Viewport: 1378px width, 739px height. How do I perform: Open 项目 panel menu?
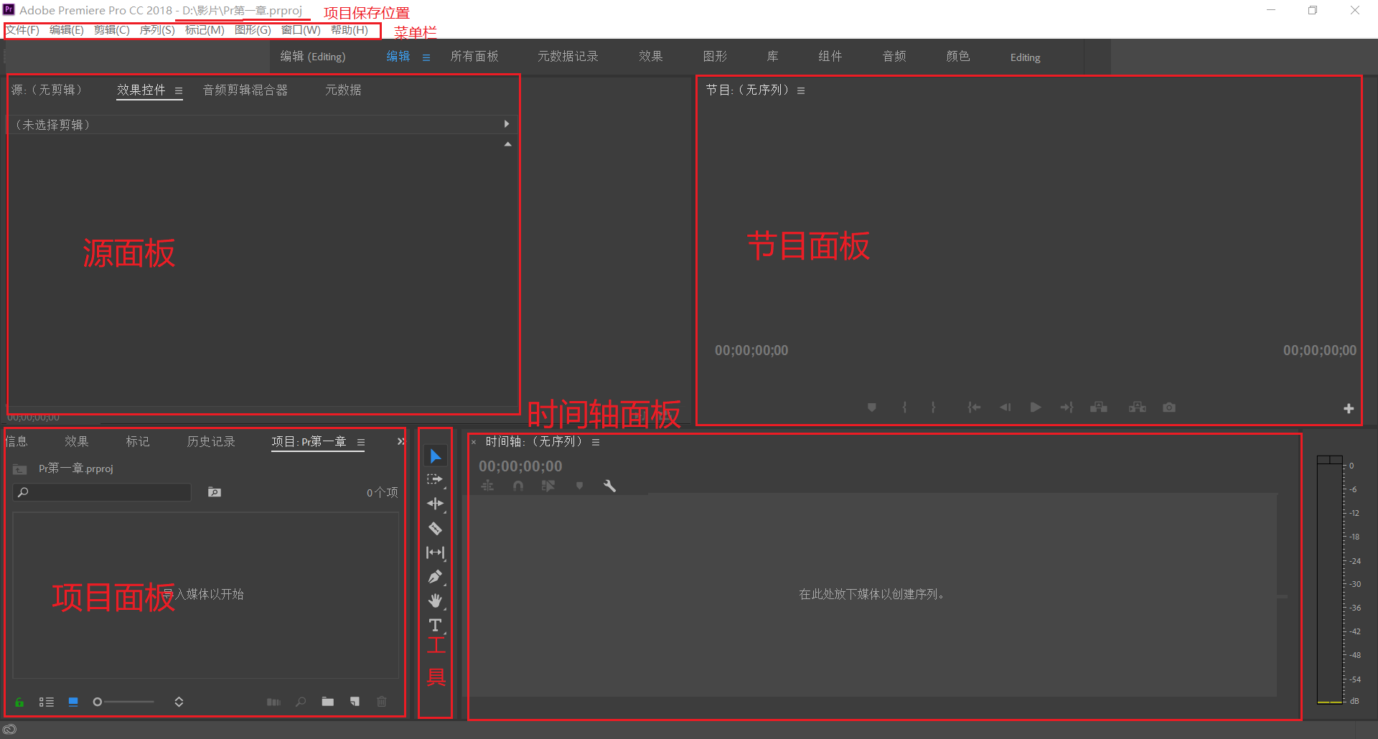[x=361, y=443]
